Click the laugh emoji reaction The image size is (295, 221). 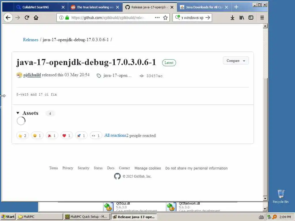point(37,136)
